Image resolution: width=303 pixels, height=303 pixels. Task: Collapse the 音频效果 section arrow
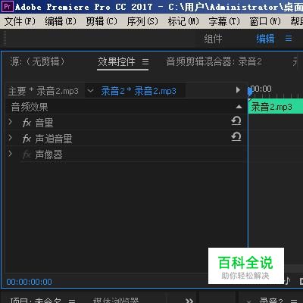pos(239,107)
